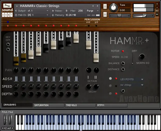
Task: Toggle the AUX sends button
Action: pos(157,11)
